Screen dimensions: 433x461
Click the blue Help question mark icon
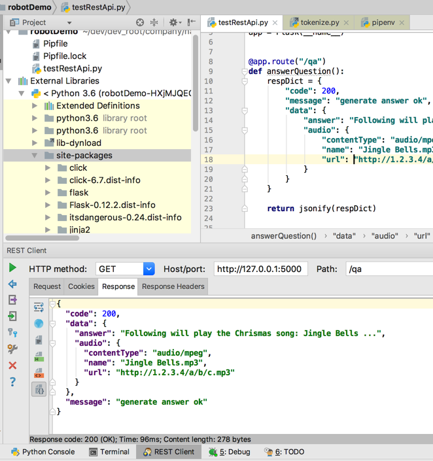12,381
